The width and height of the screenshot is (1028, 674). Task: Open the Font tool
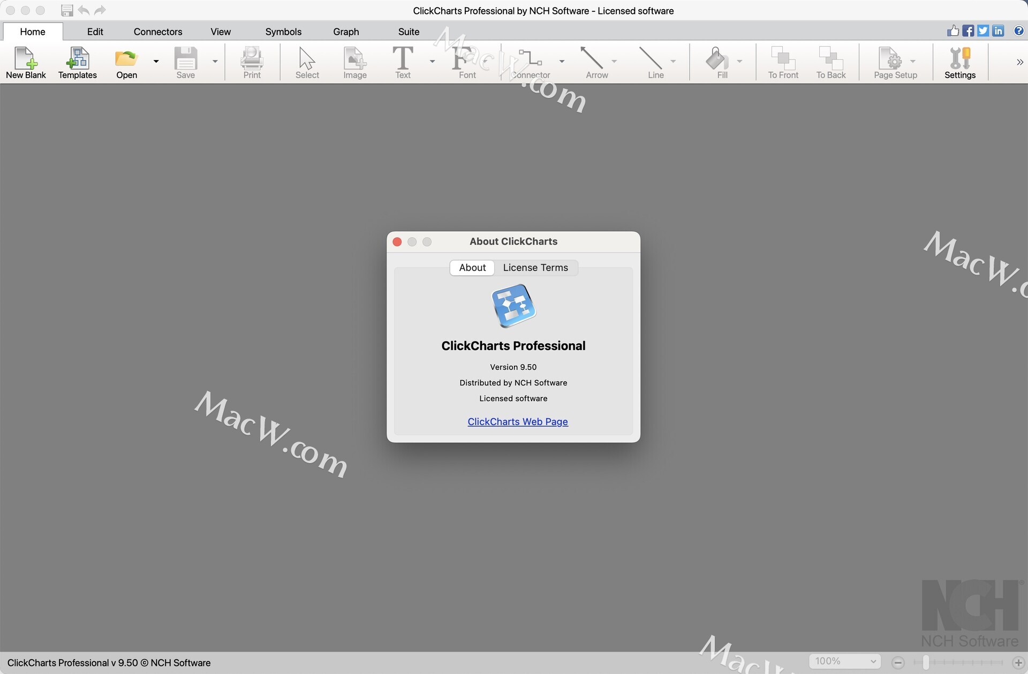(x=467, y=63)
